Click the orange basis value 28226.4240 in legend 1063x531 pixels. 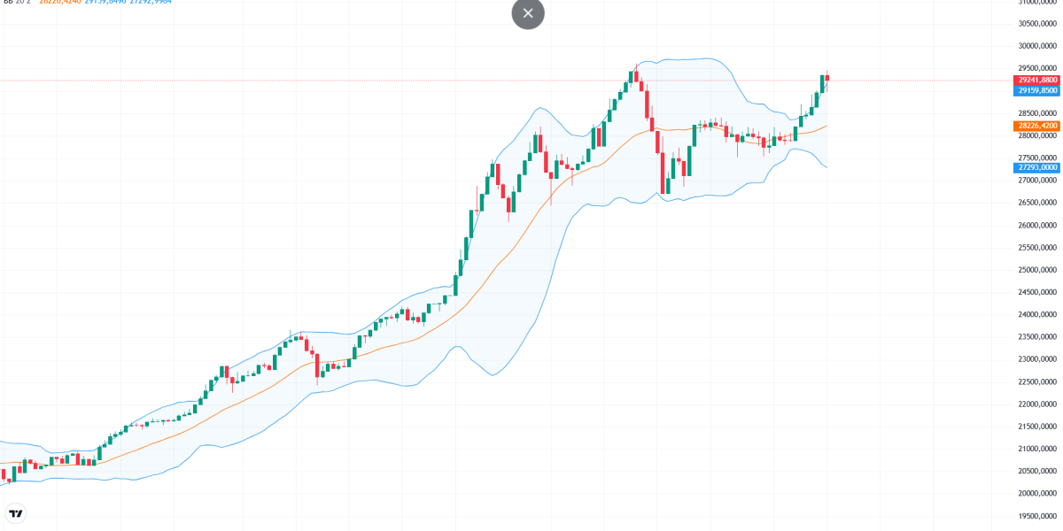point(60,2)
